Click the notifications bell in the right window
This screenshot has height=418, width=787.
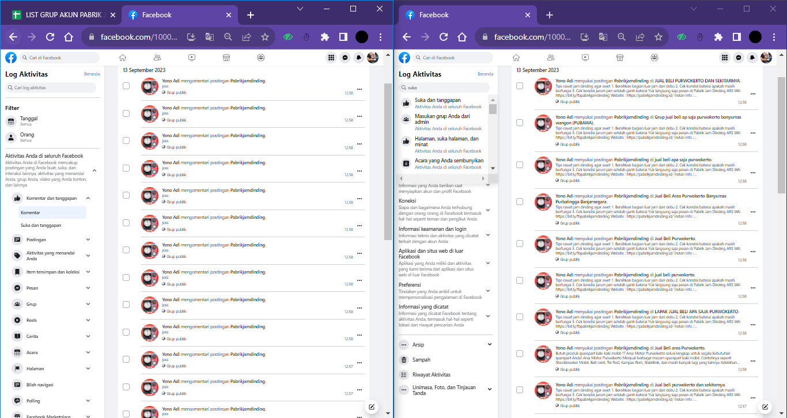pos(752,58)
